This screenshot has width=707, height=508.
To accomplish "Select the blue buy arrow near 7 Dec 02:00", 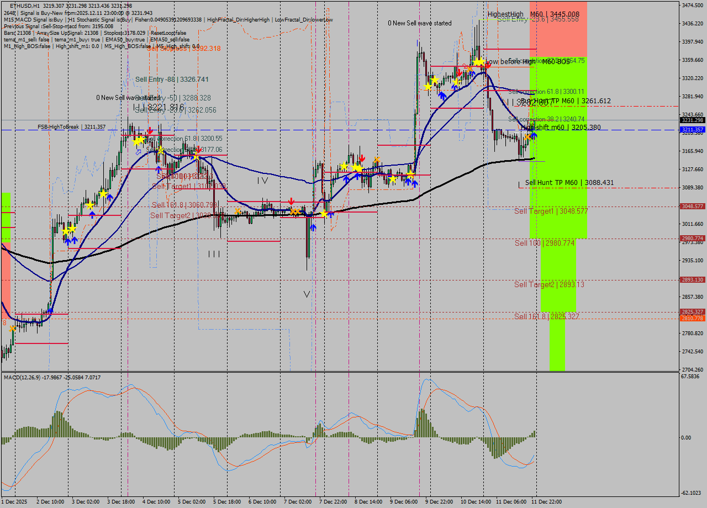I will (x=313, y=227).
